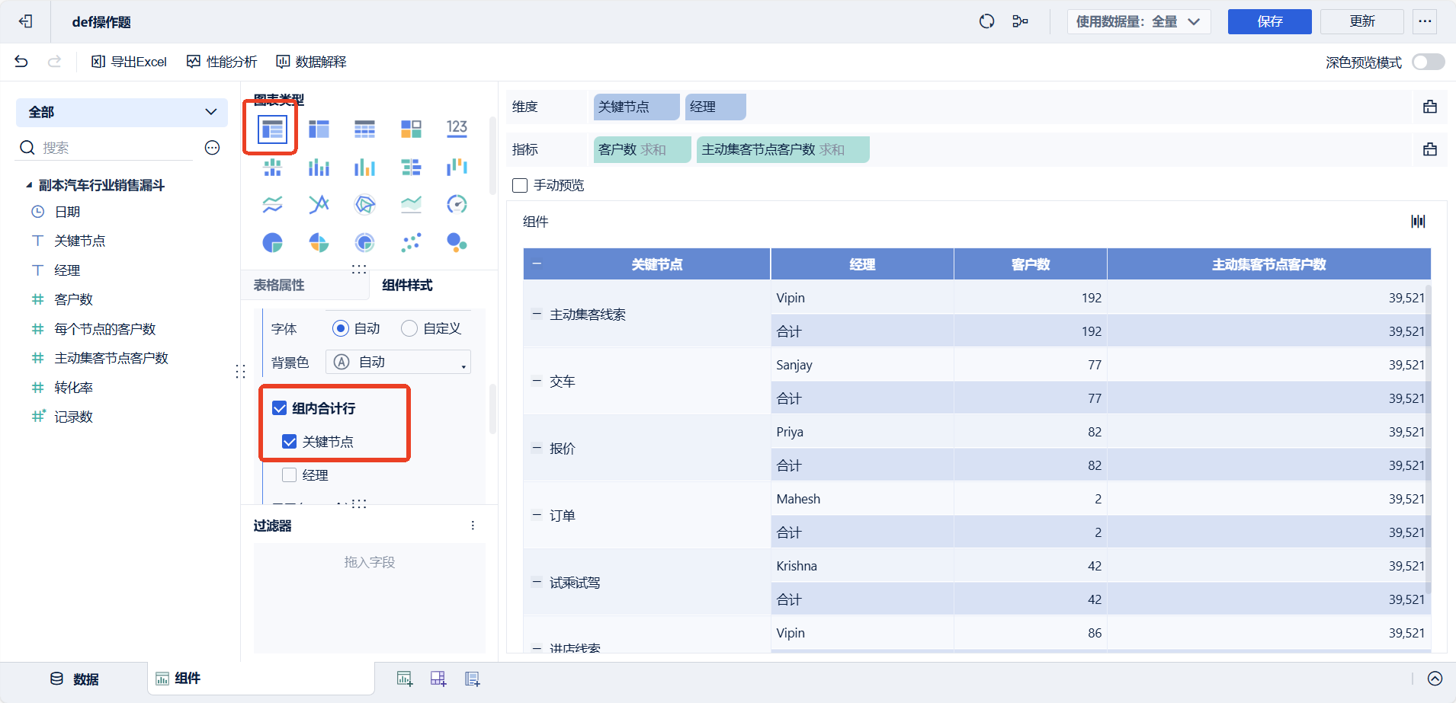Select the grouped table chart type
Image resolution: width=1456 pixels, height=703 pixels.
pos(272,129)
